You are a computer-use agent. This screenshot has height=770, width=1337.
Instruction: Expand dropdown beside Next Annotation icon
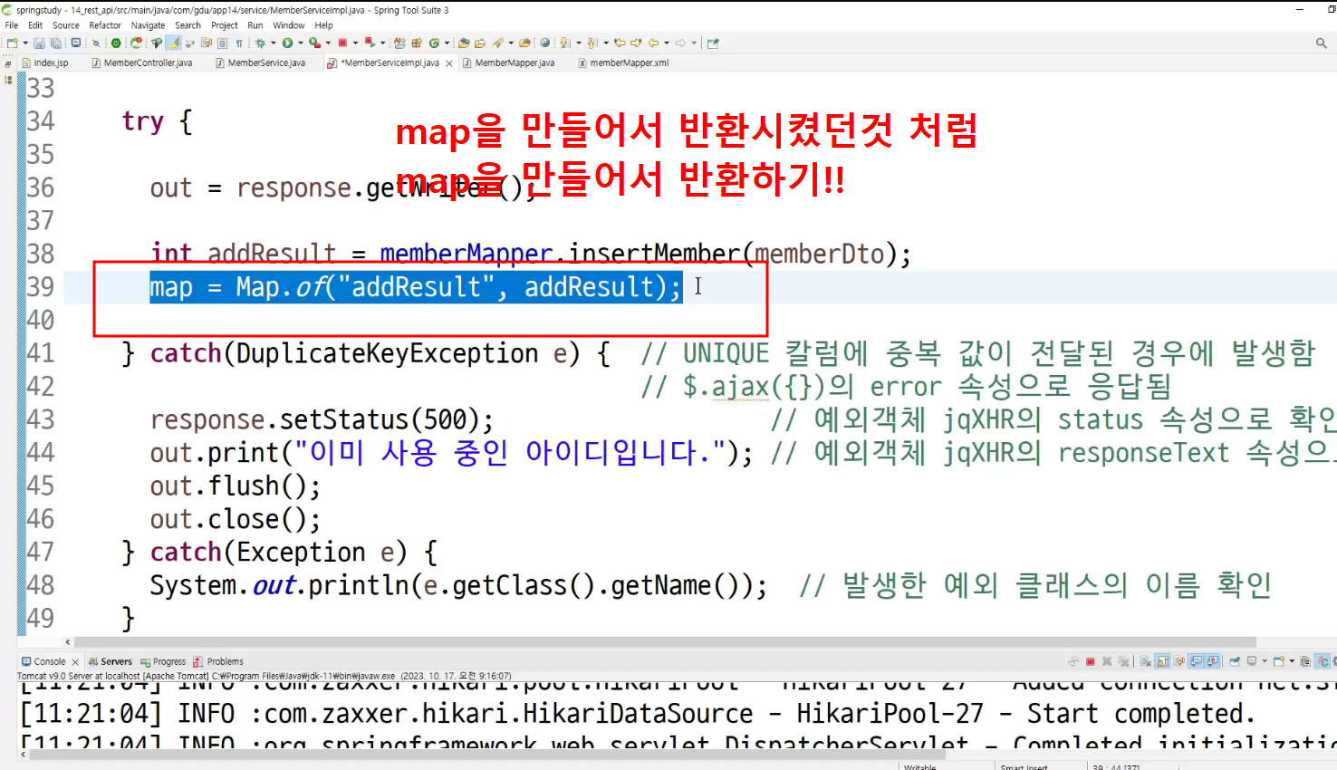[578, 43]
